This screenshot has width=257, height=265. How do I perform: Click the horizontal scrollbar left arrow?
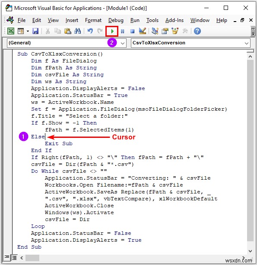(x=22, y=258)
